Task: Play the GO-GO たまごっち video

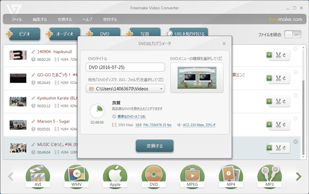Action: click(269, 78)
